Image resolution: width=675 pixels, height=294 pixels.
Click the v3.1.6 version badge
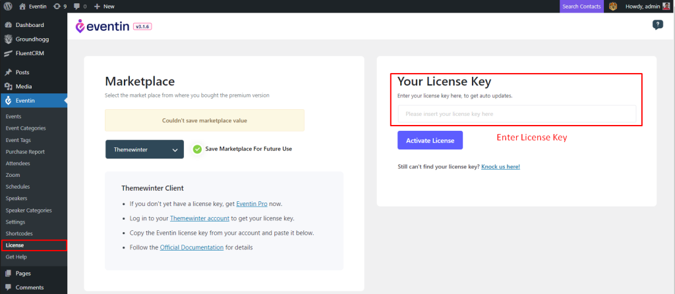pos(142,27)
